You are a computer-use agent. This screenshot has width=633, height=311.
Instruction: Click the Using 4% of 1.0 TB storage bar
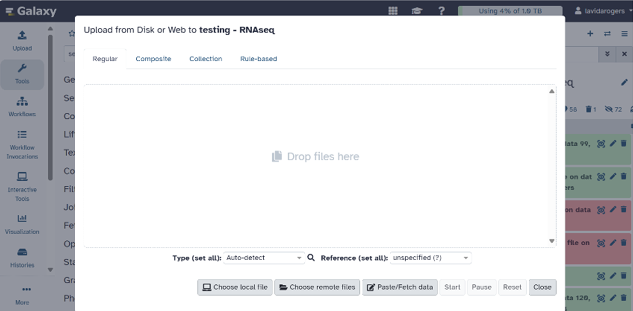(x=510, y=10)
